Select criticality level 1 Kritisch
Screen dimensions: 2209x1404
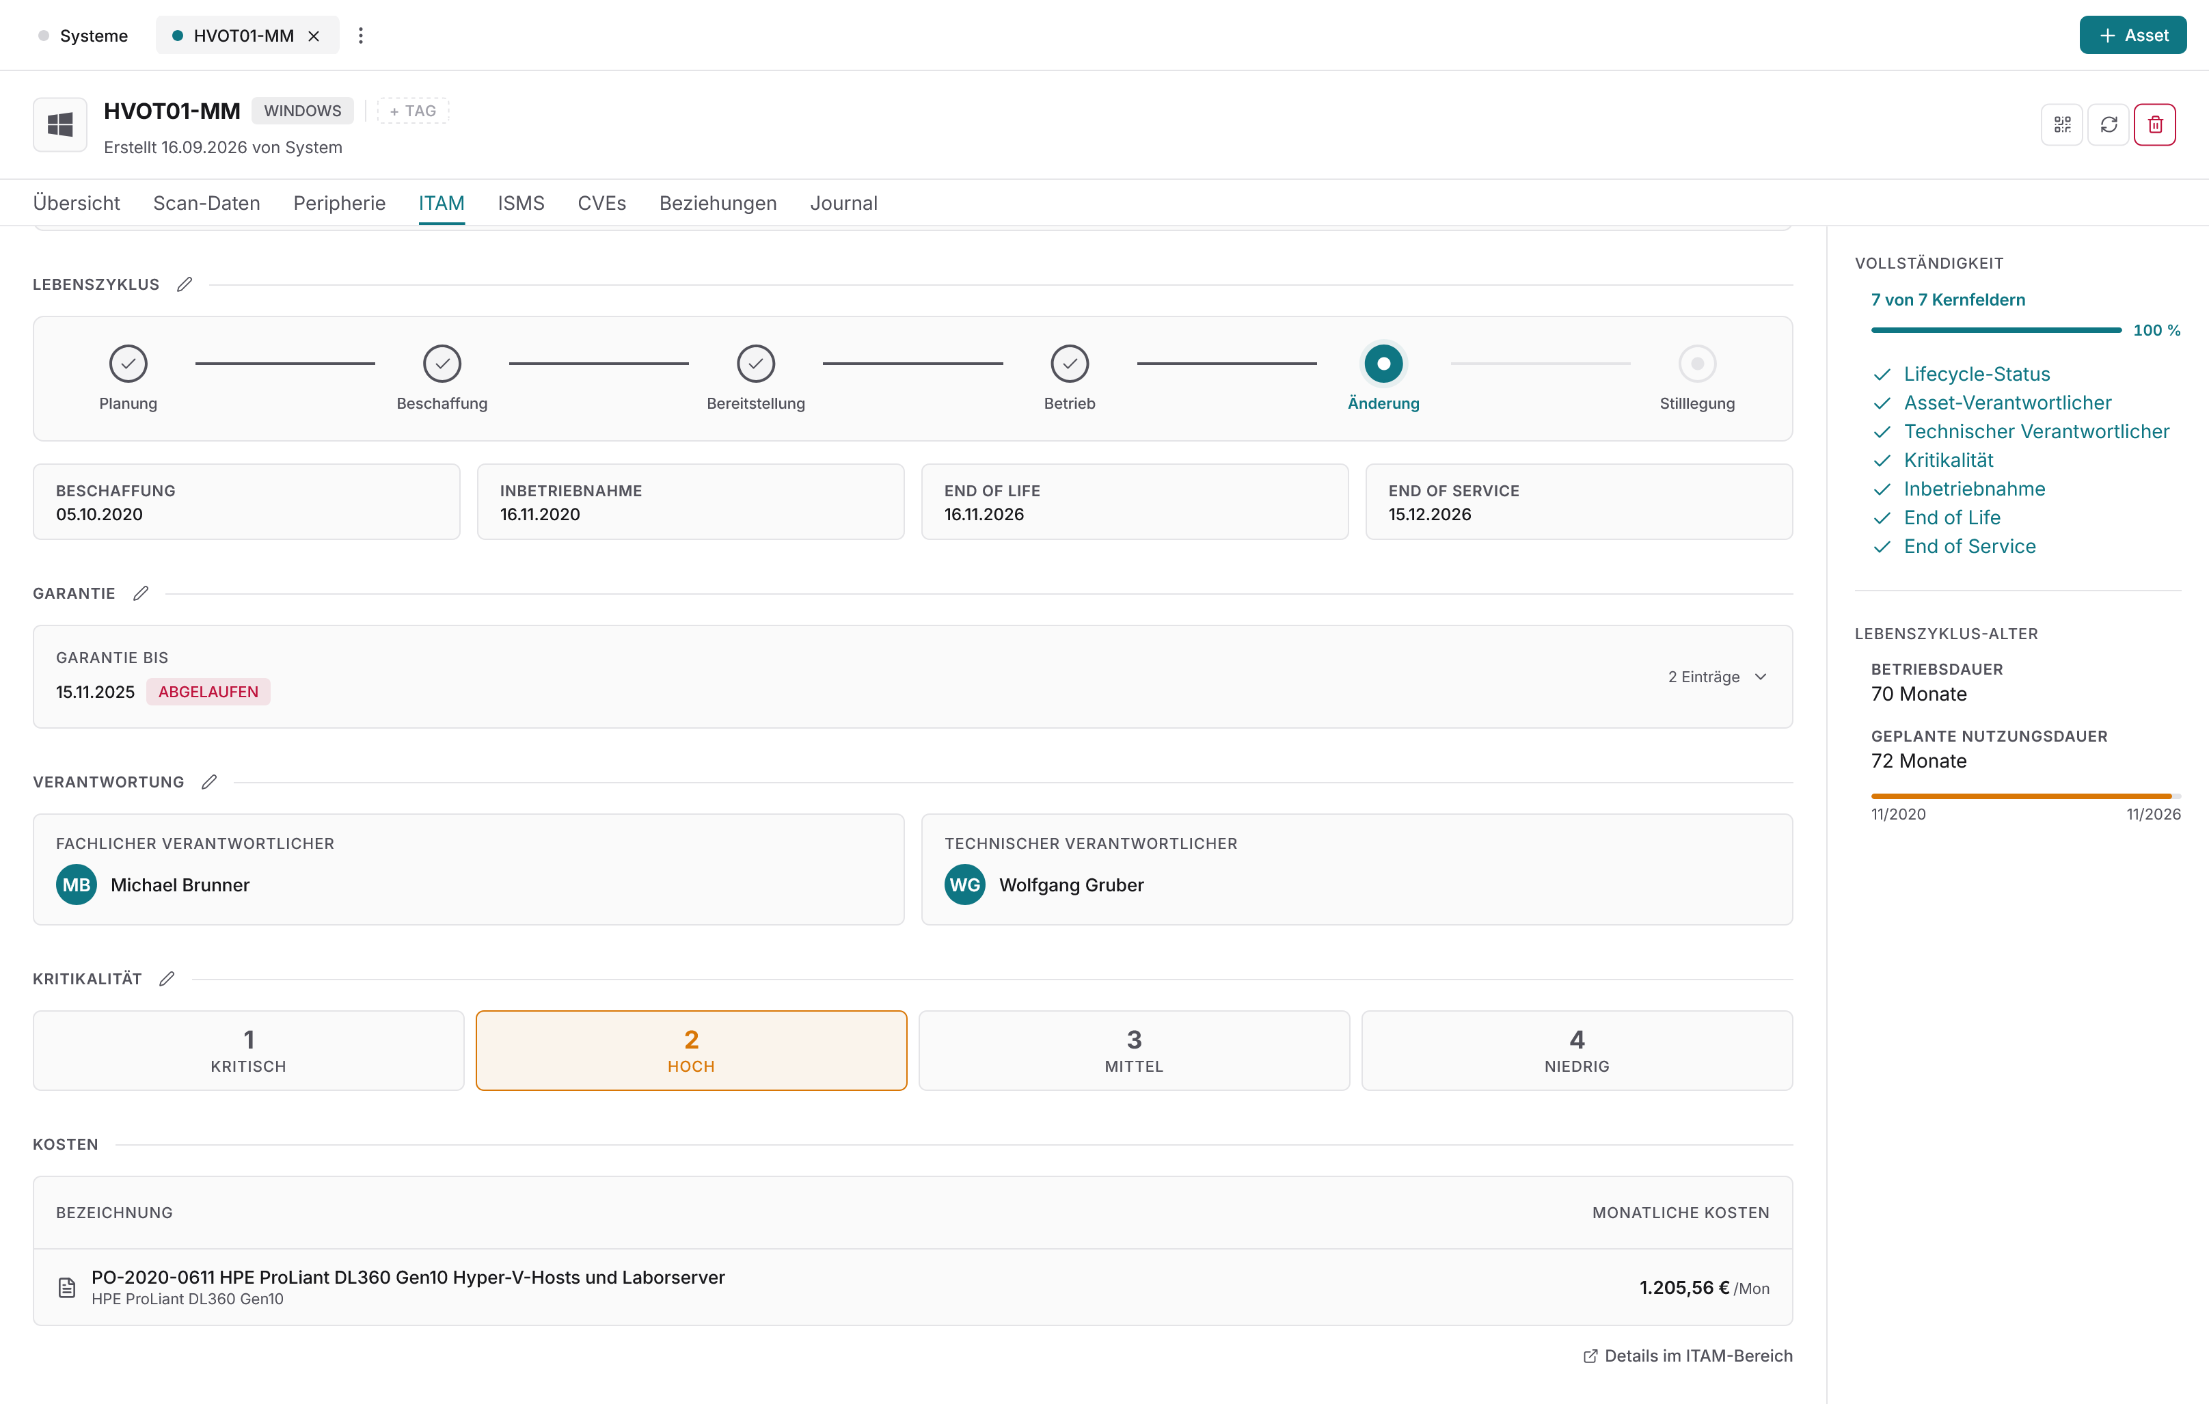[x=249, y=1051]
